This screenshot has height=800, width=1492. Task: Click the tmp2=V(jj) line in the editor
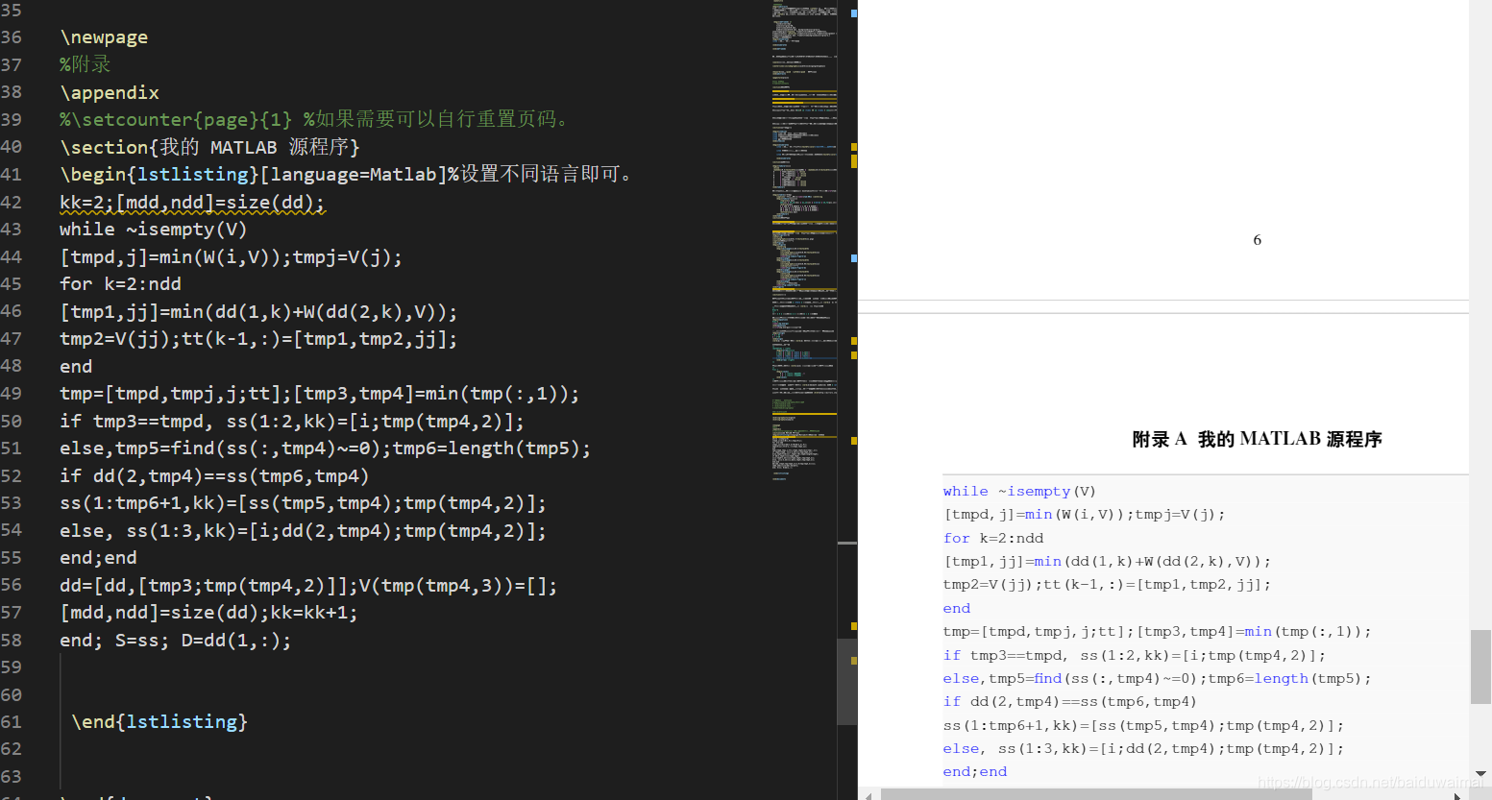(258, 339)
